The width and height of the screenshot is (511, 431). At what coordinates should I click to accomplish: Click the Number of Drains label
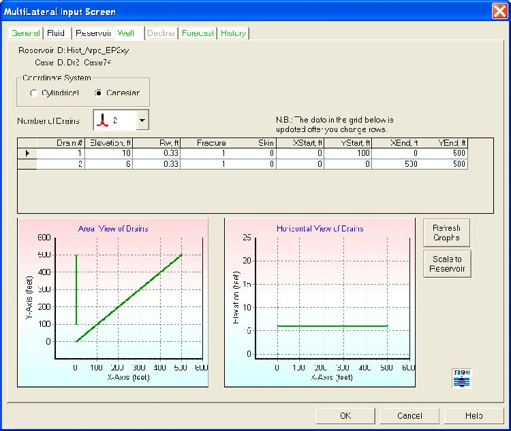48,121
